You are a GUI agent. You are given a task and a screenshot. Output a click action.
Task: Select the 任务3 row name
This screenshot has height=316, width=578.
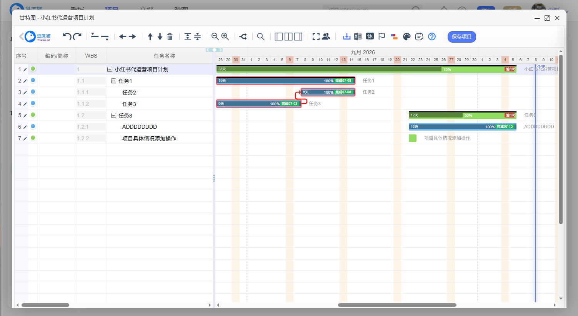(x=129, y=104)
